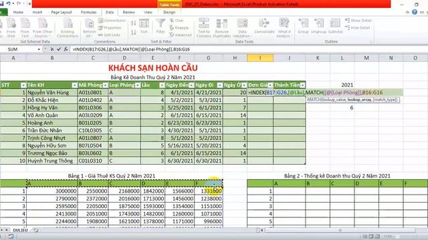Open connection Properties

pyautogui.click(x=110, y=28)
